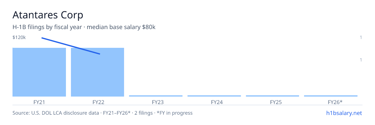Select the thin FY23 bar
Screen dimensions: 375x125
[x=156, y=96]
